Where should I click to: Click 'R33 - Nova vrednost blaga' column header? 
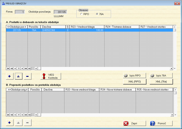coord(82,90)
